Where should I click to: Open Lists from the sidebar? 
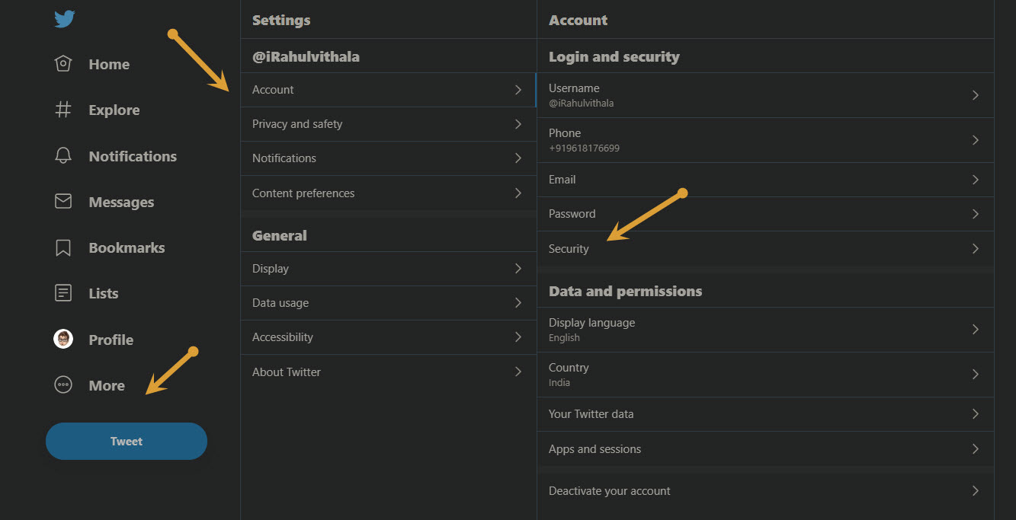pos(104,294)
